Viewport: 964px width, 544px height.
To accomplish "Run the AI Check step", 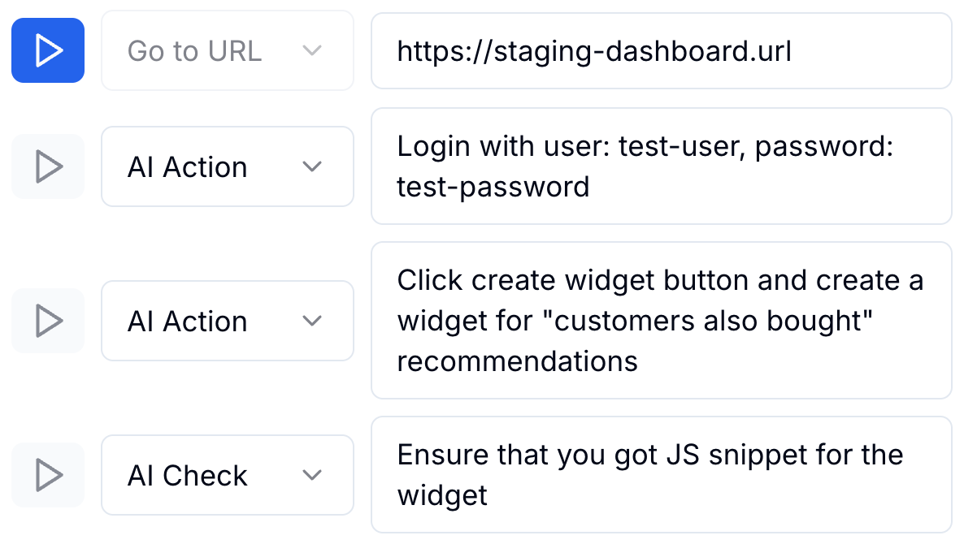I will (x=48, y=475).
